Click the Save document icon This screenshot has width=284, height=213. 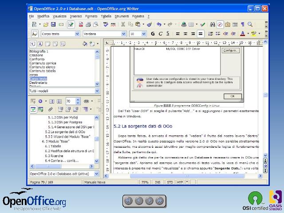[53, 24]
